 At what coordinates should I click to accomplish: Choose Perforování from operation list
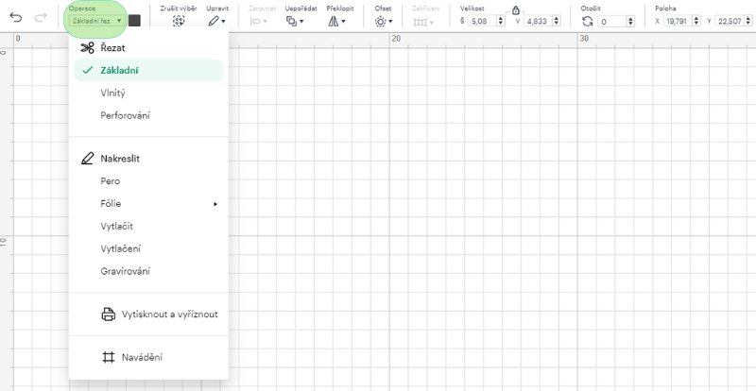coord(125,115)
